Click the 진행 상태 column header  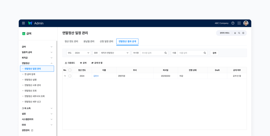pos(192,70)
